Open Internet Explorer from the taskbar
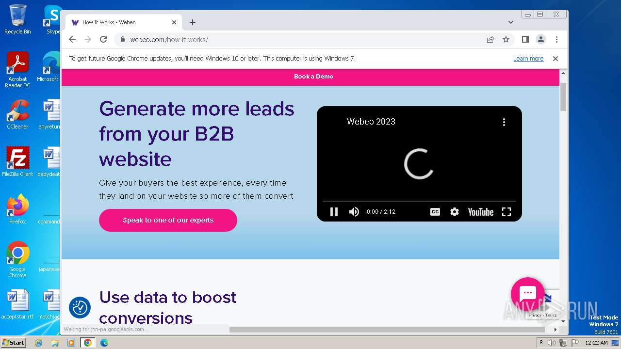Image resolution: width=621 pixels, height=349 pixels. [x=38, y=343]
